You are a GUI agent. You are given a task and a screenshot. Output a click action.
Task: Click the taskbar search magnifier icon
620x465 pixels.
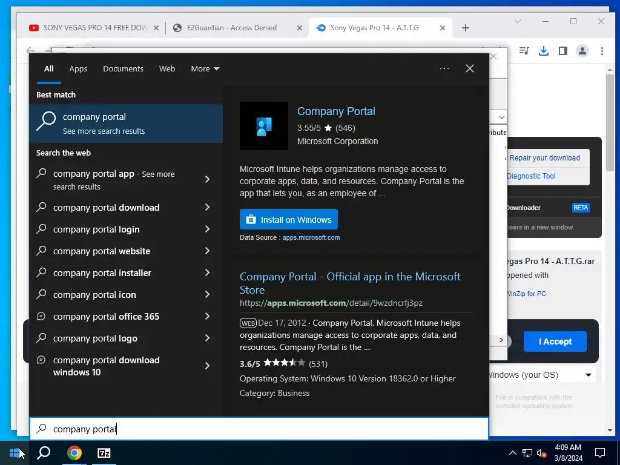(44, 453)
